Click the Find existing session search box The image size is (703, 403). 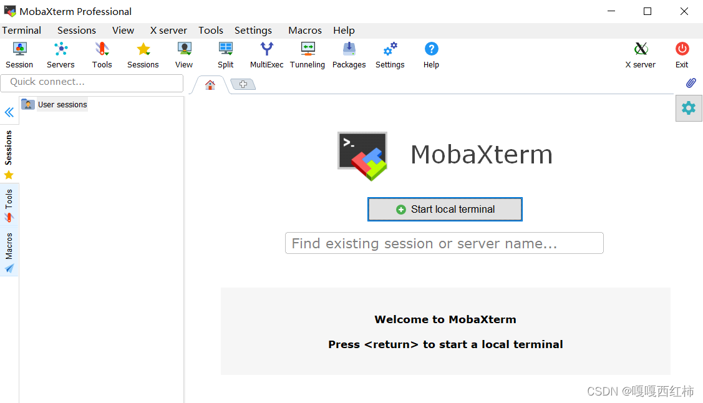coord(444,243)
